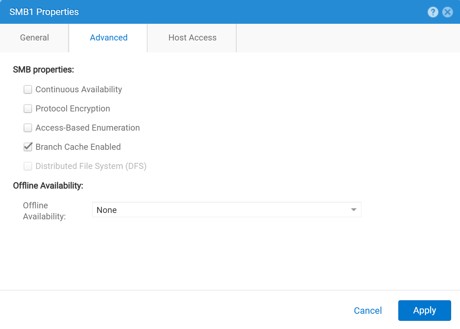Apply the SMB1 property changes
460x329 pixels.
tap(424, 310)
